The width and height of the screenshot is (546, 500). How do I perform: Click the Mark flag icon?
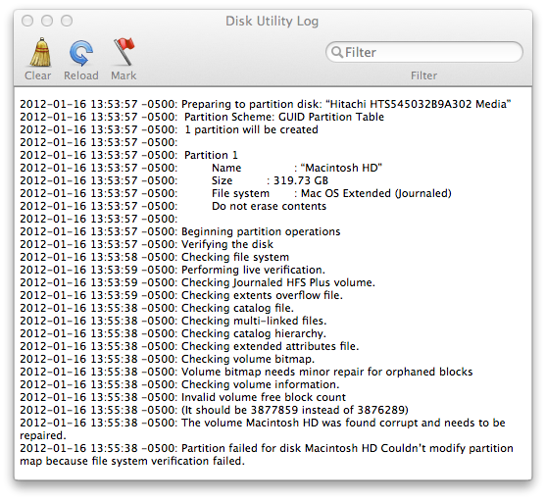tap(124, 52)
